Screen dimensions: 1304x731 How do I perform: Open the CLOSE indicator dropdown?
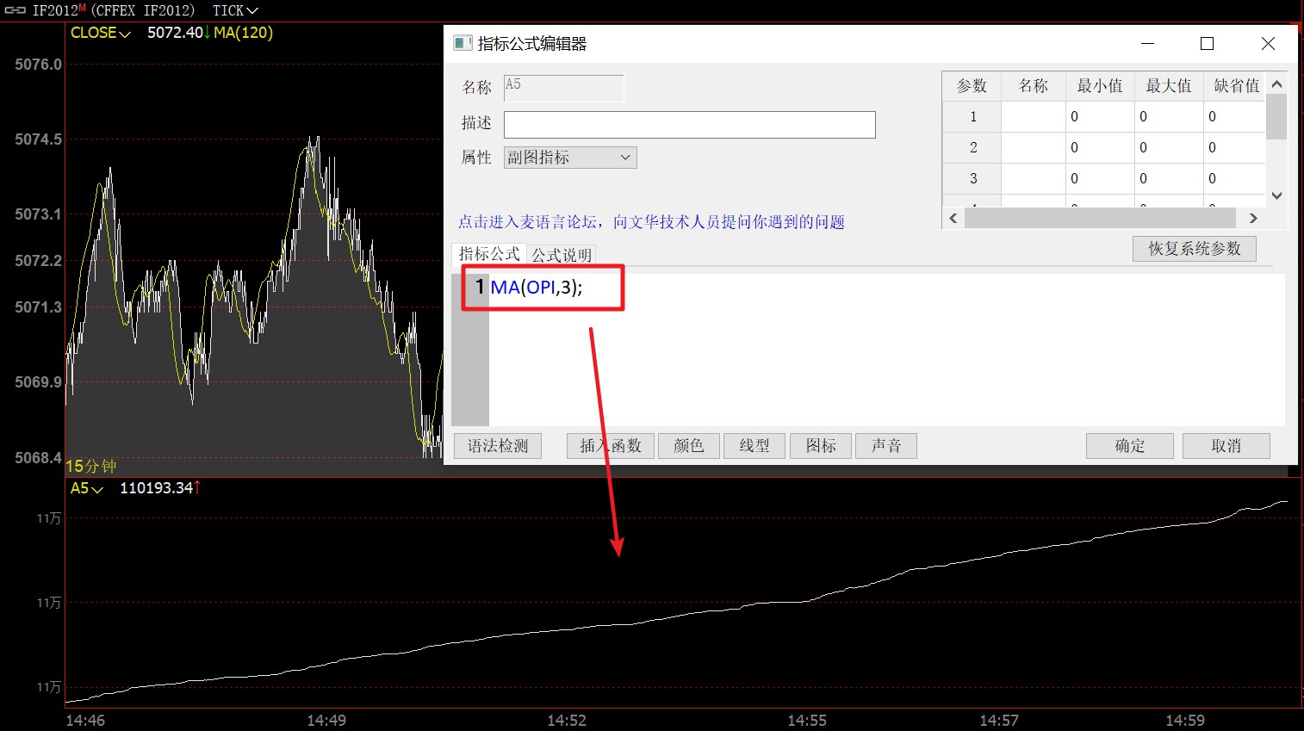coord(100,33)
